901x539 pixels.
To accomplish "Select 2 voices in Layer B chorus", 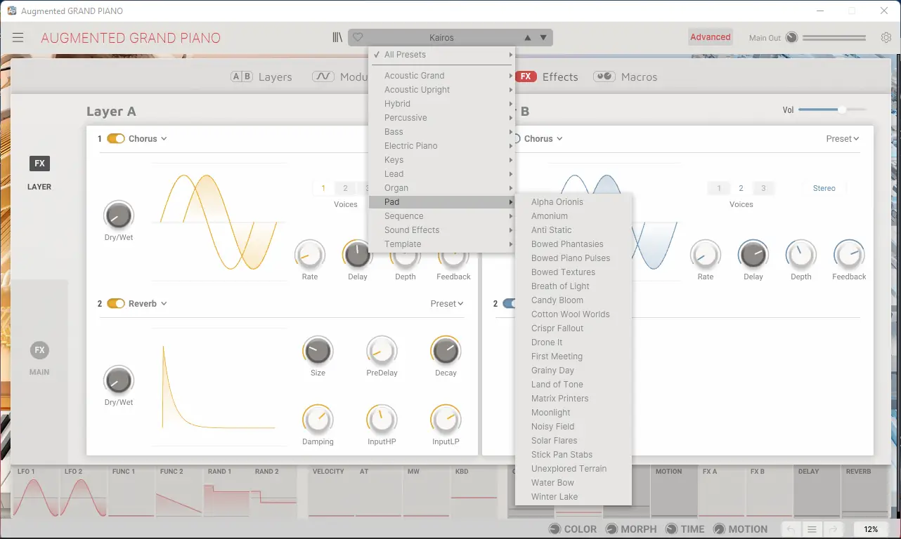I will pos(741,188).
